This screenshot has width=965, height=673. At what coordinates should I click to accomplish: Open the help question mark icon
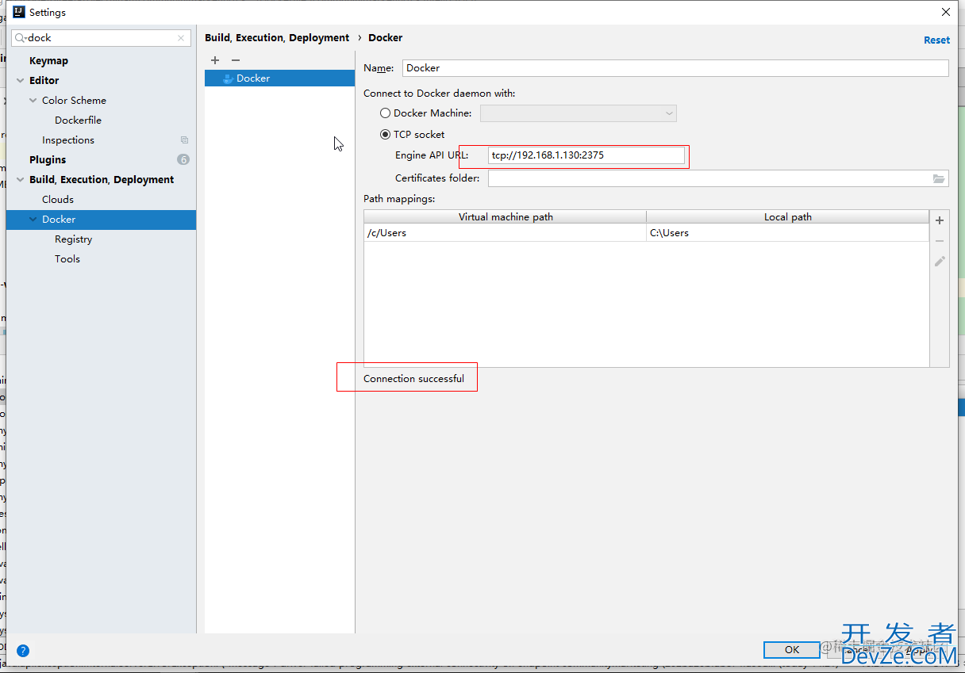(23, 651)
